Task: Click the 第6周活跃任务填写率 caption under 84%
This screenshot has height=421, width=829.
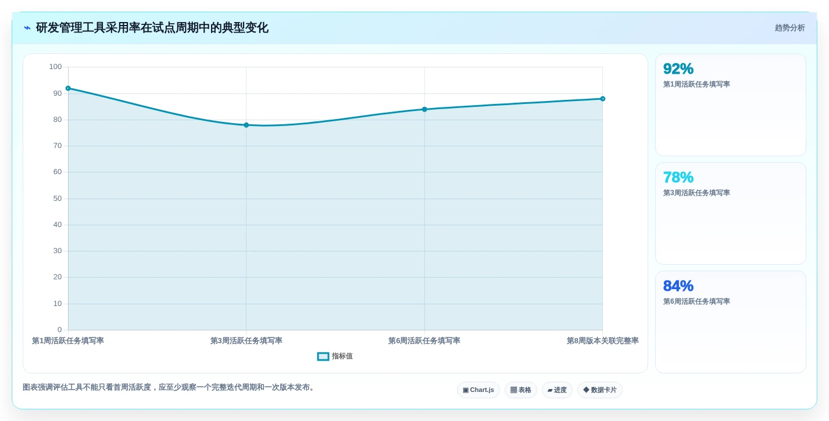Action: coord(696,301)
